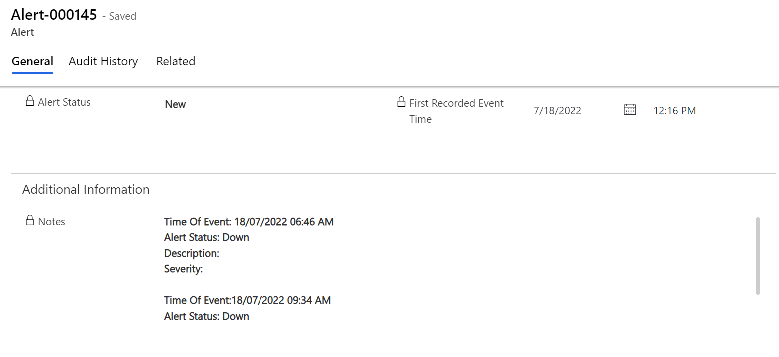Click the lock icon beside Notes

pos(30,220)
